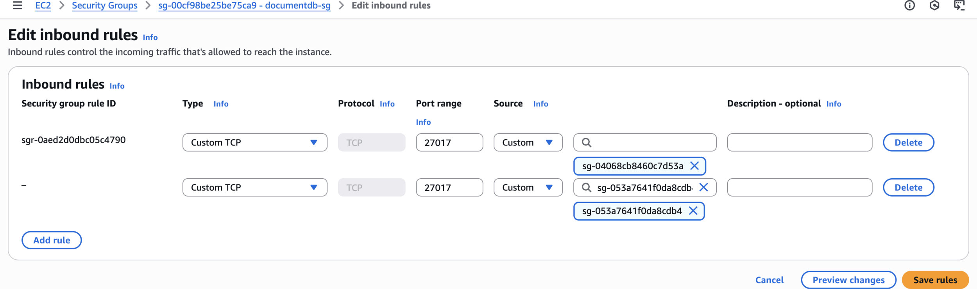Open the second rule's Custom source dropdown

(528, 188)
